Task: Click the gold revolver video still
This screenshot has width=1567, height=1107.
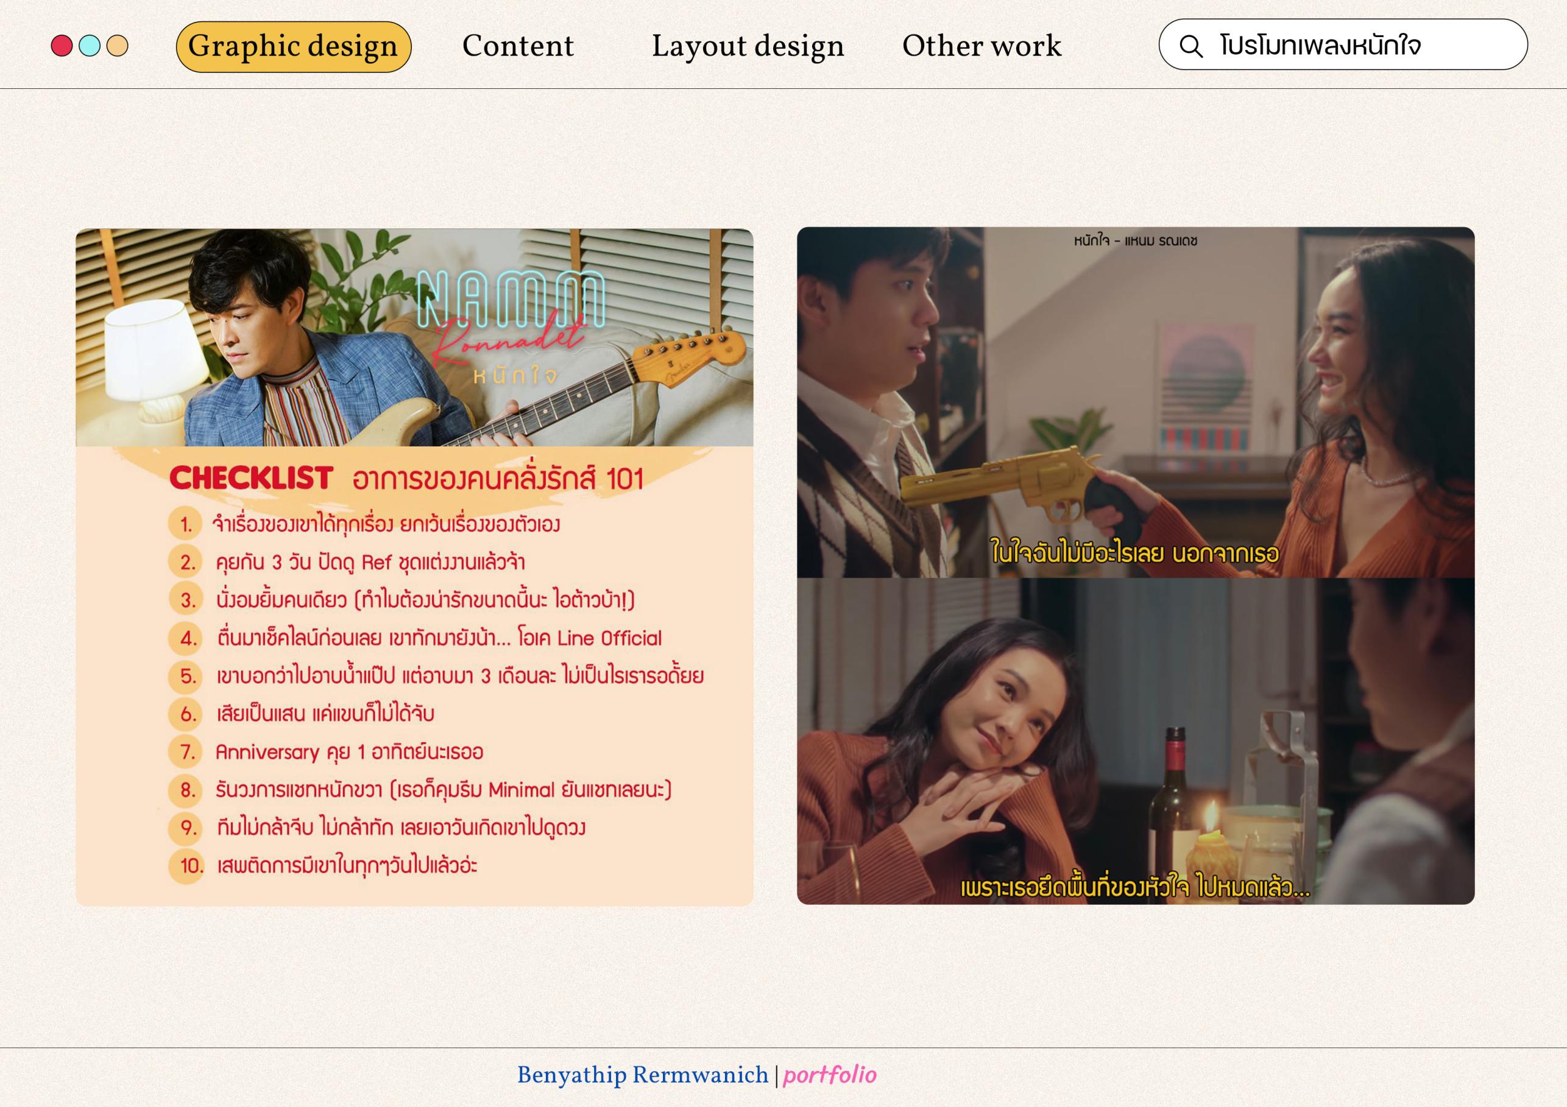Action: pyautogui.click(x=1135, y=402)
